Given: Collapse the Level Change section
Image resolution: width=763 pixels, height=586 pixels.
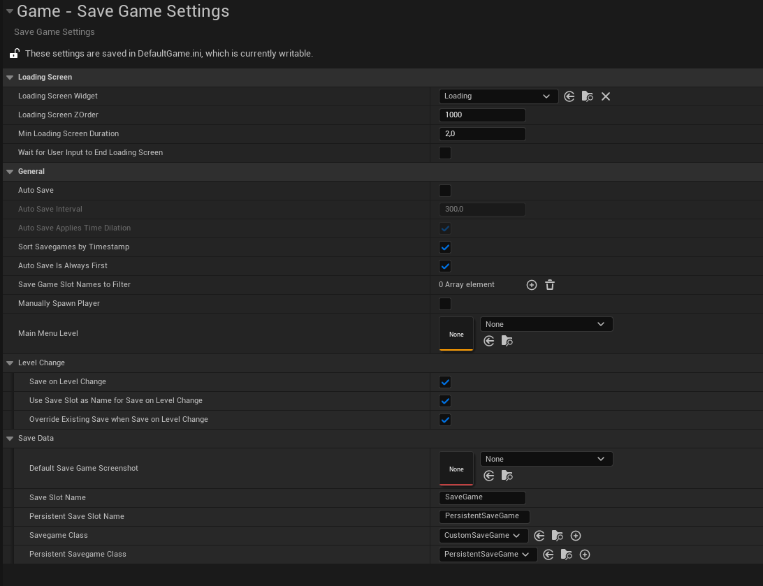Looking at the screenshot, I should [x=10, y=363].
